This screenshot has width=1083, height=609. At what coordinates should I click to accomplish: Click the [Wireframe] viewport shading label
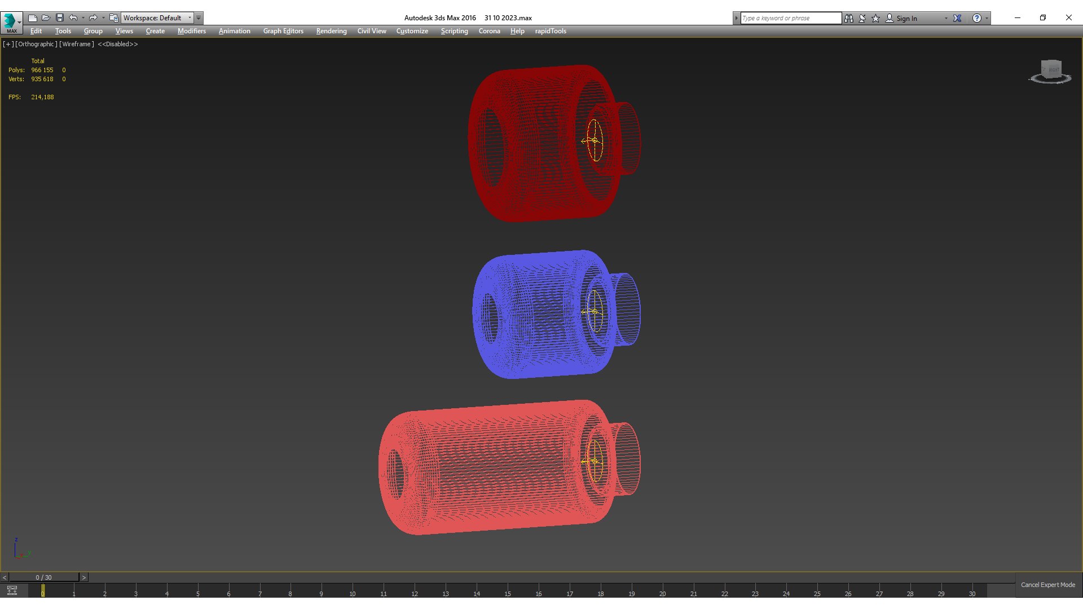(77, 44)
